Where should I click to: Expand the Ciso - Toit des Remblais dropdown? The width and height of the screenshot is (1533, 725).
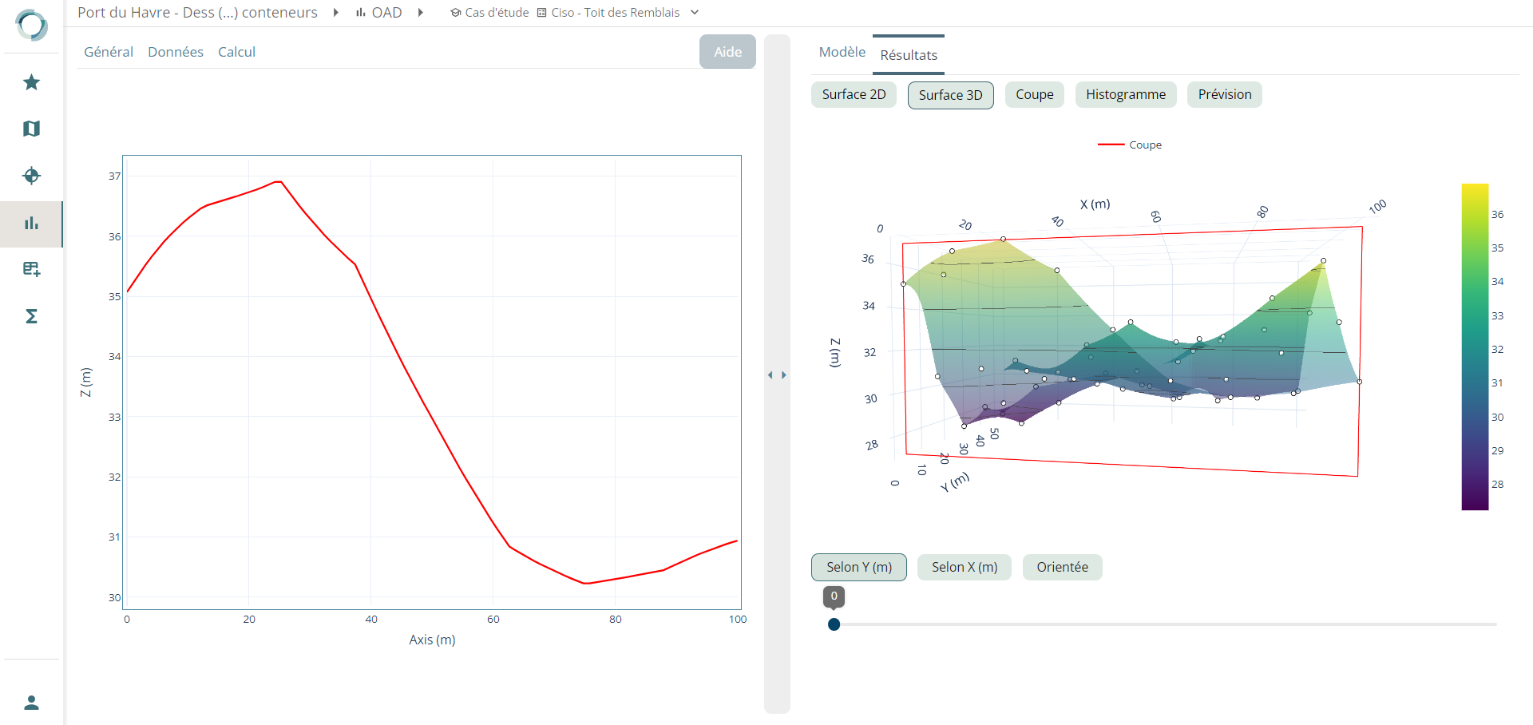(x=695, y=13)
